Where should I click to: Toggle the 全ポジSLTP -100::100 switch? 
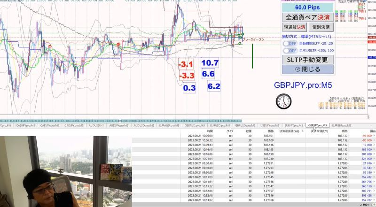coord(290,51)
